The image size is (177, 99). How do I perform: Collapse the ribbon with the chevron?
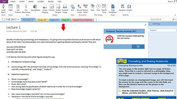[x=175, y=15]
